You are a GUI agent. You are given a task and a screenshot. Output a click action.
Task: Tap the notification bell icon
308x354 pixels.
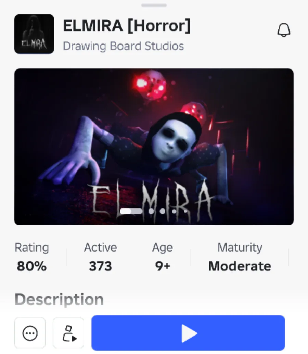(284, 30)
